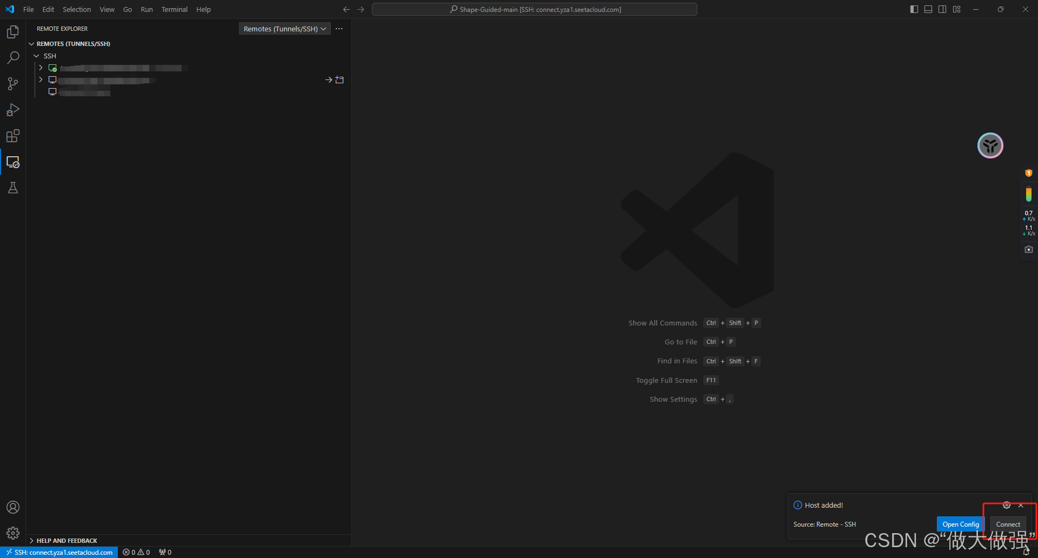Image resolution: width=1038 pixels, height=558 pixels.
Task: Click the green-yellow usage meter bar
Action: 1029,194
